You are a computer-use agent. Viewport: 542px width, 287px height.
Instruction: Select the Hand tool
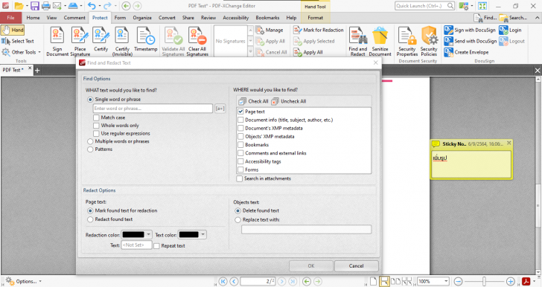pos(13,30)
